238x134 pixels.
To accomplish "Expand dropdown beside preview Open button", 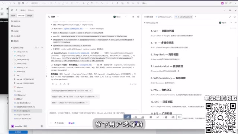I will pyautogui.click(x=231, y=23).
